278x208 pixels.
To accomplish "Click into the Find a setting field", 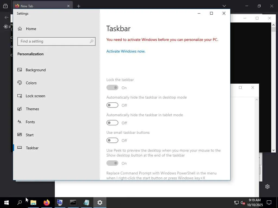I will coord(56,41).
